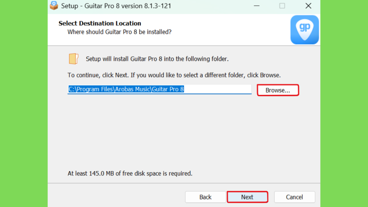This screenshot has height=207, width=368.
Task: Click the disabled maximize window button
Action: coord(282,6)
